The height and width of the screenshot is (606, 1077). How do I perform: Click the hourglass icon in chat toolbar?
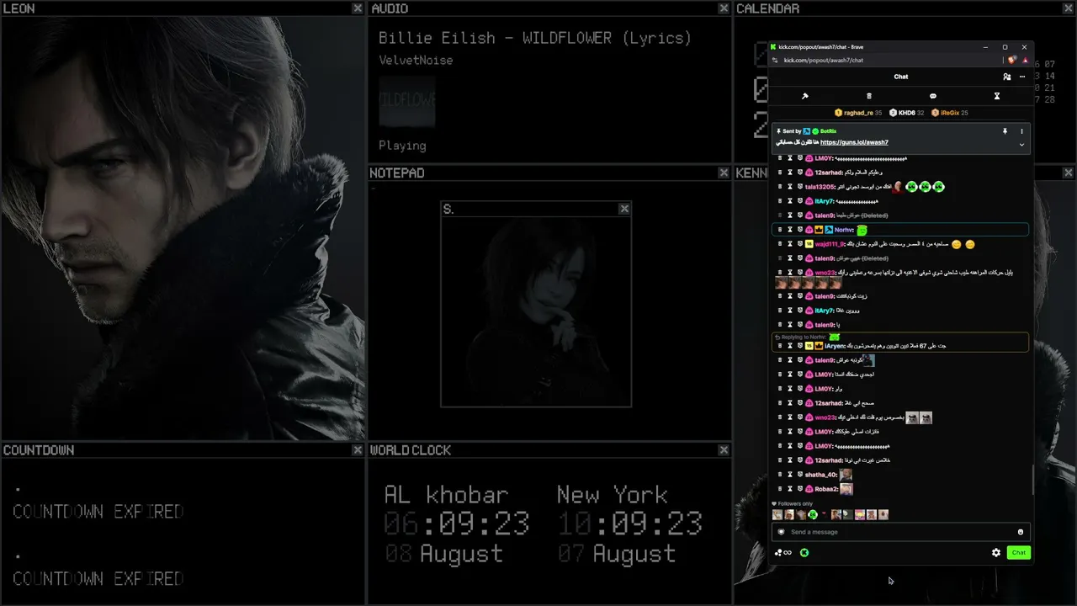coord(997,96)
